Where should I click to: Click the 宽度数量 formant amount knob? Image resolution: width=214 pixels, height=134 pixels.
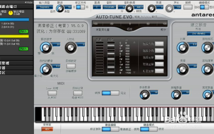tap(208, 95)
